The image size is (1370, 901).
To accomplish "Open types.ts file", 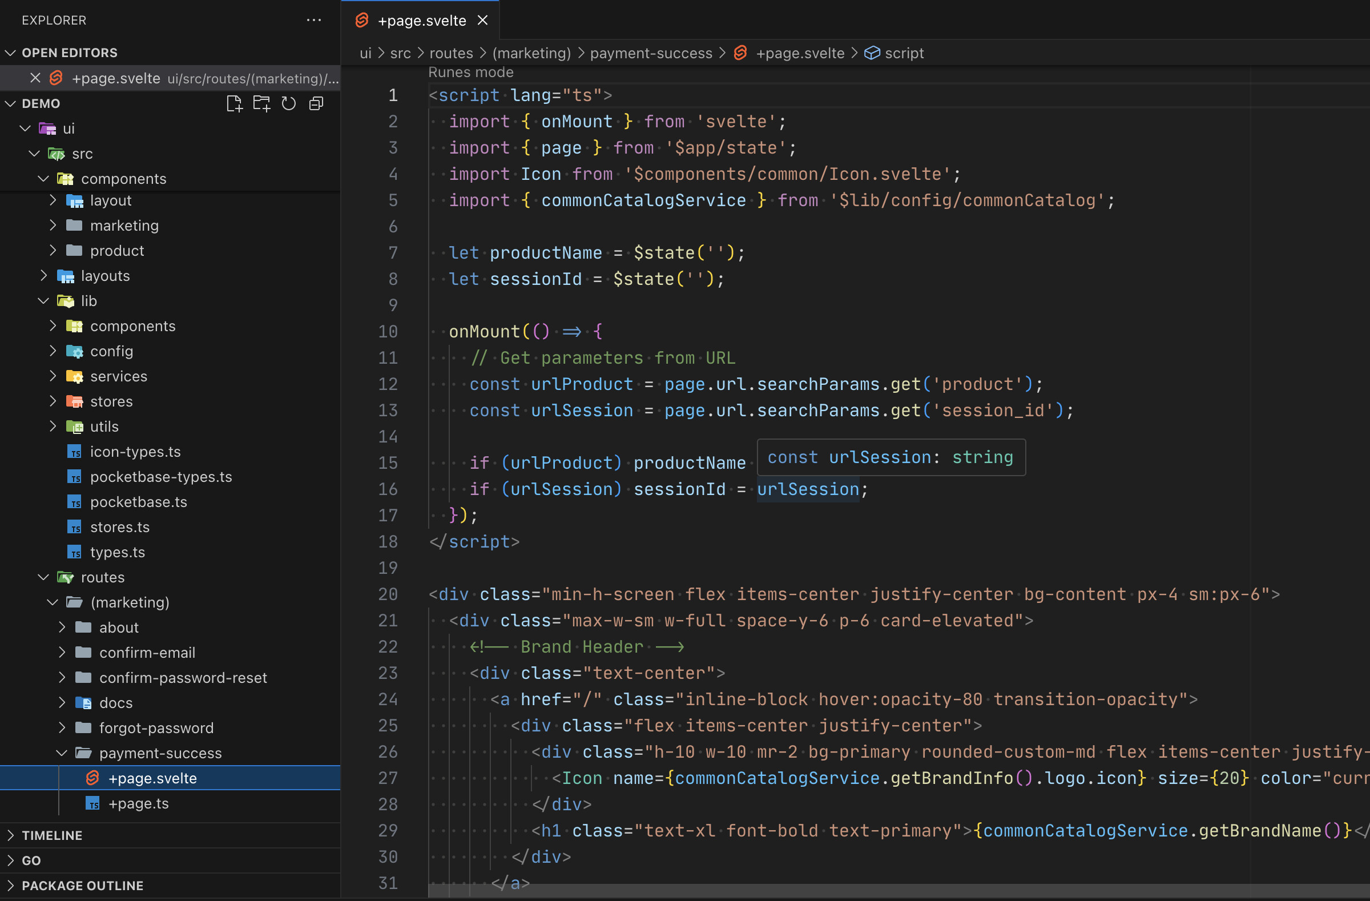I will click(x=118, y=553).
